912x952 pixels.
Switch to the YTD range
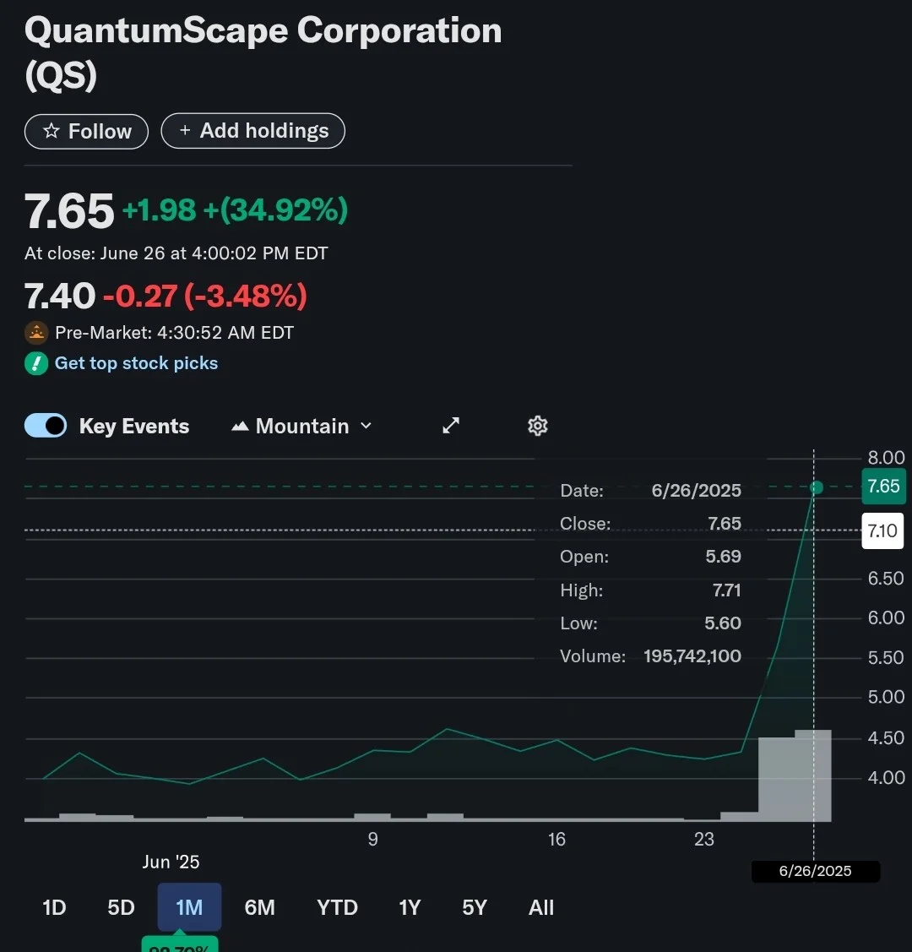[x=338, y=907]
